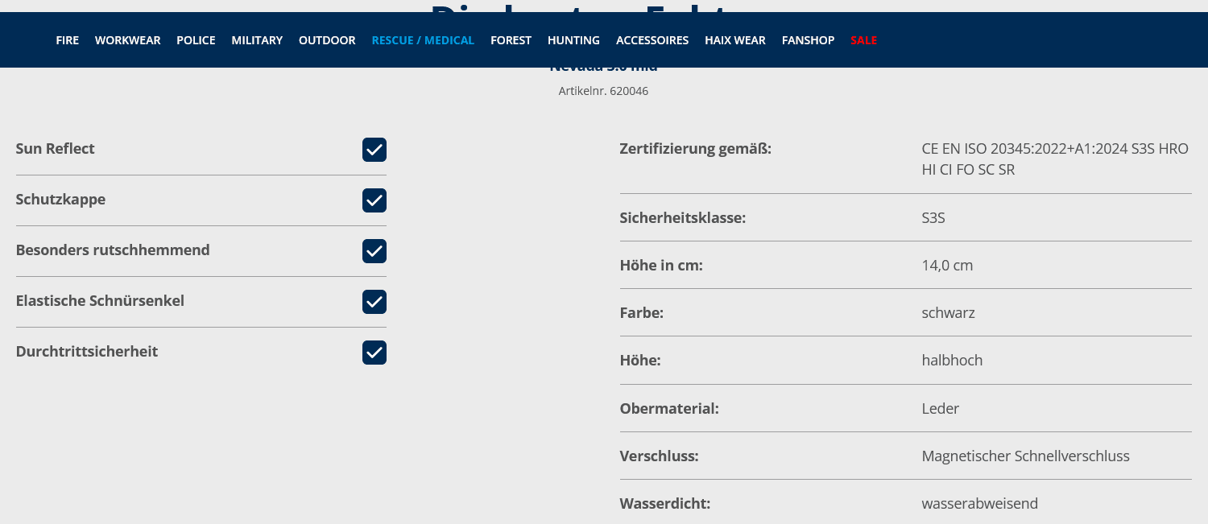
Task: Open the HAIX WEAR menu
Action: [735, 40]
